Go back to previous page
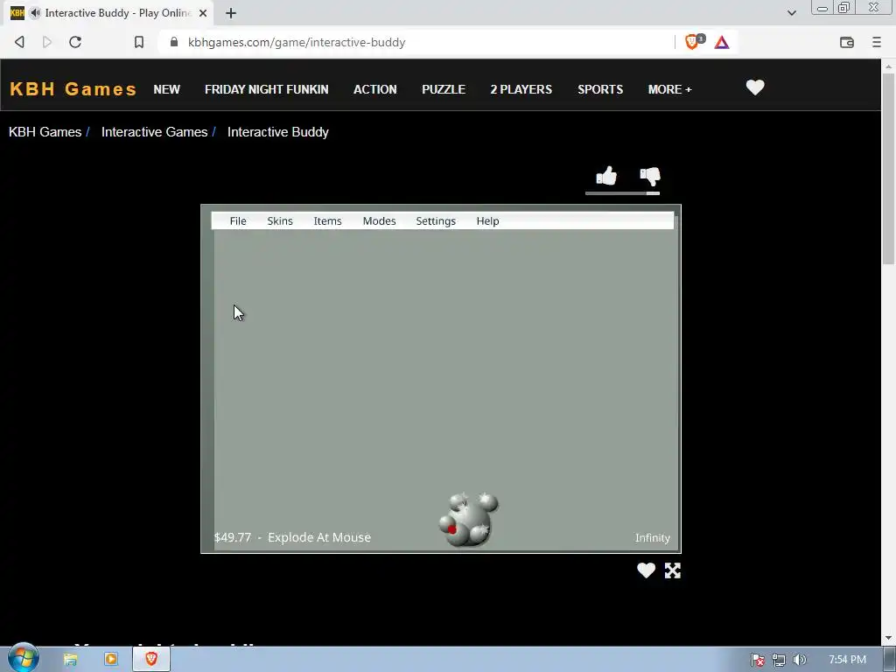Viewport: 896px width, 672px height. coord(19,42)
